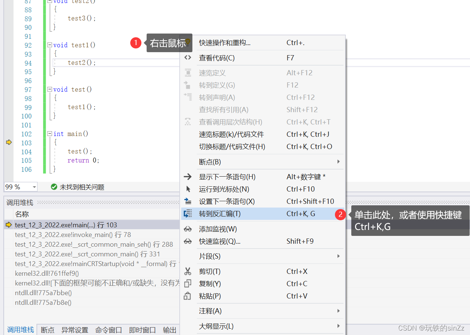Expand the 大纲显示(L) submenu

tap(338, 326)
